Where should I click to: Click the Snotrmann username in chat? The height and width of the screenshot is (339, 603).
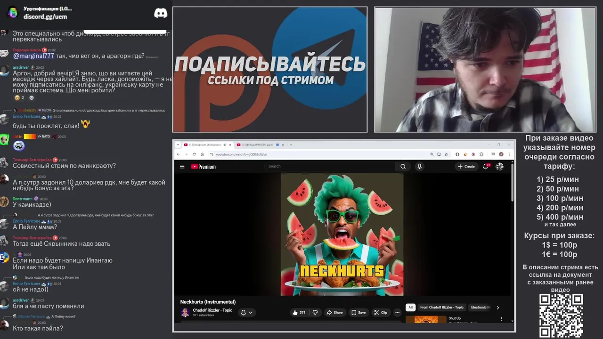[x=23, y=199]
